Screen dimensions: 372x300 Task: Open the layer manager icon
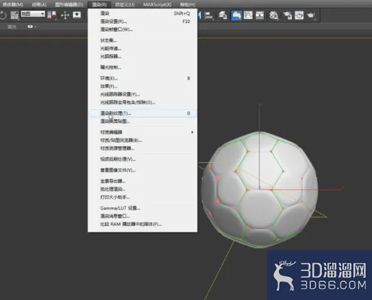pyautogui.click(x=223, y=15)
